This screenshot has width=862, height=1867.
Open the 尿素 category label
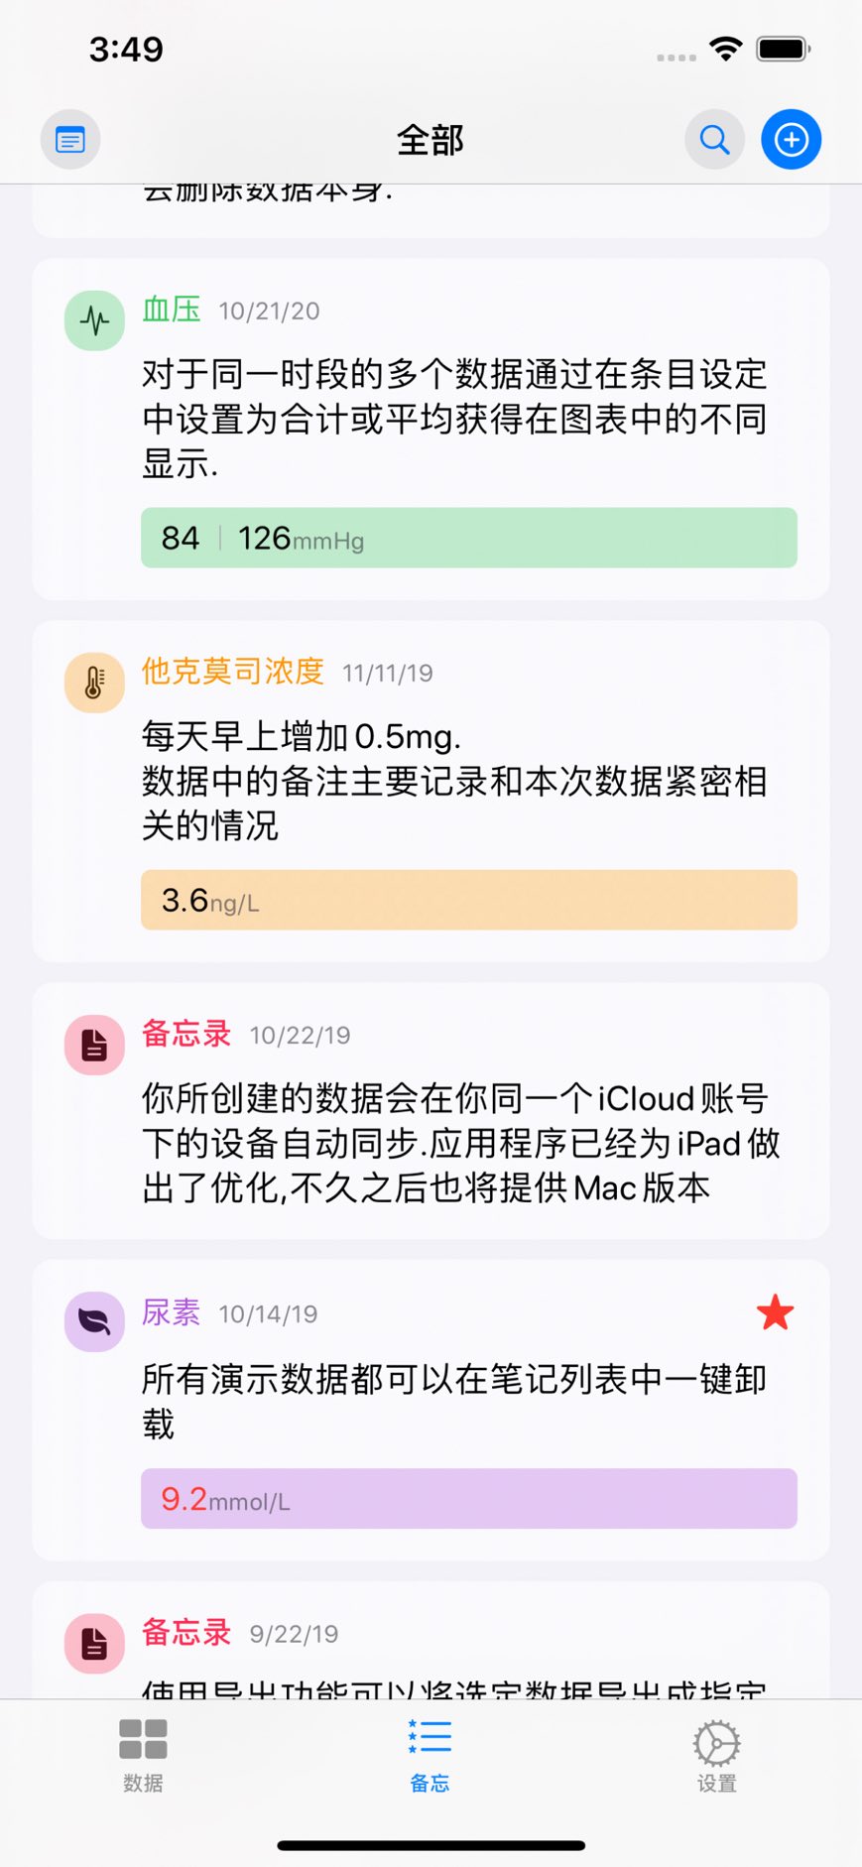[x=172, y=1312]
